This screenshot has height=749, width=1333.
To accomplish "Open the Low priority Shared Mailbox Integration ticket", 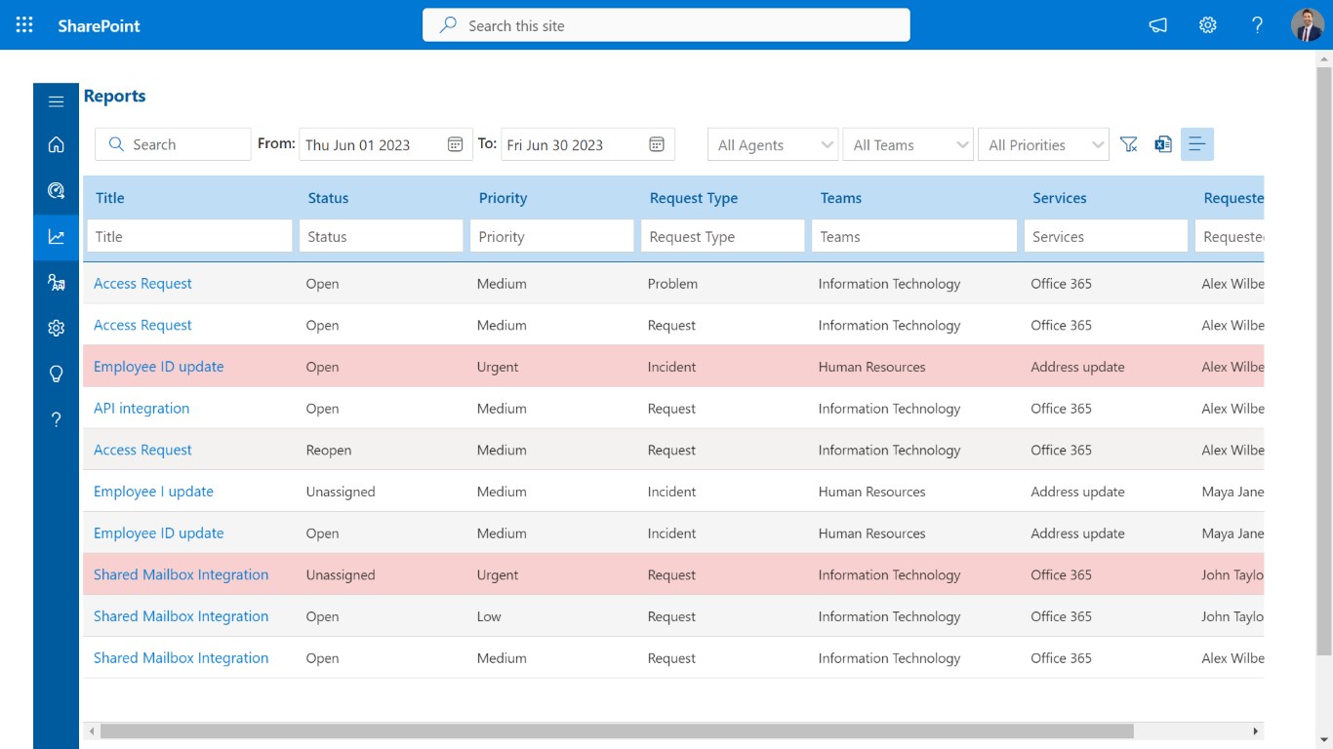I will pyautogui.click(x=181, y=616).
